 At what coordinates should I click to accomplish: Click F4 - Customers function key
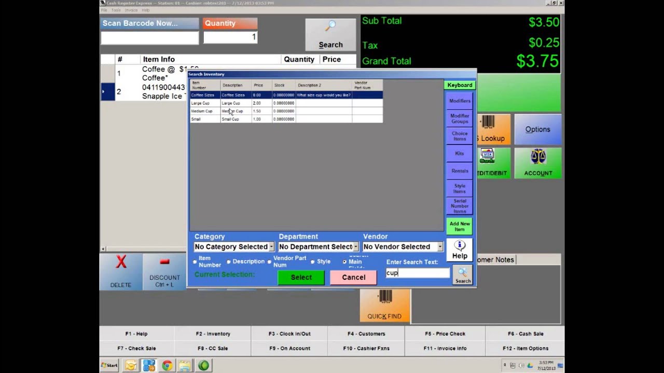click(366, 334)
